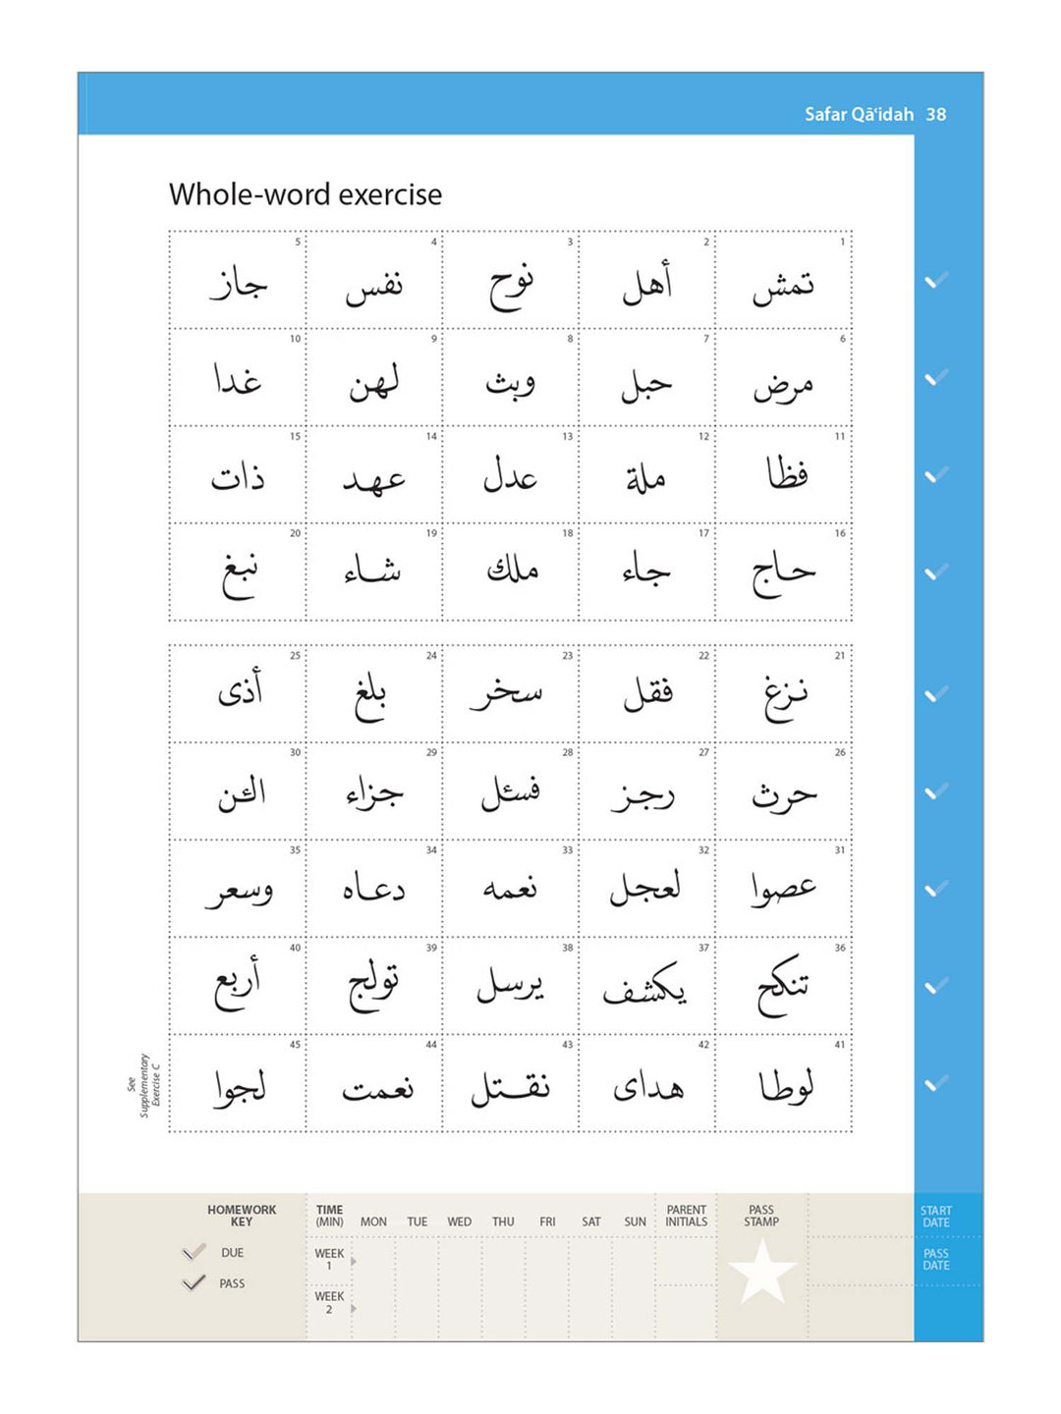The width and height of the screenshot is (1061, 1414).
Task: Tick the checkmark beside words 41–45 row
Action: (x=936, y=1083)
